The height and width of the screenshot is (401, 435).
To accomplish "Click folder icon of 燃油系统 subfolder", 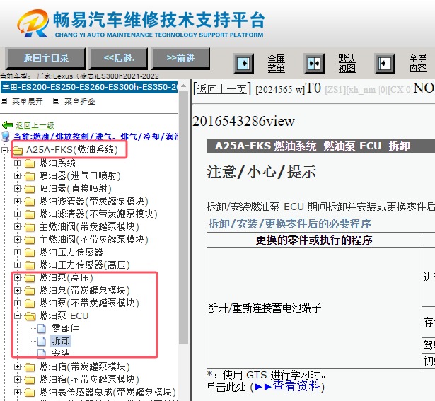I will [30, 163].
